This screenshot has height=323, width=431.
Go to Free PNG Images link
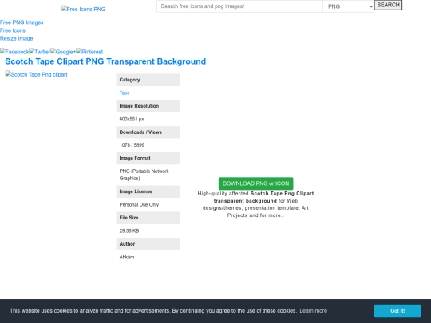22,22
